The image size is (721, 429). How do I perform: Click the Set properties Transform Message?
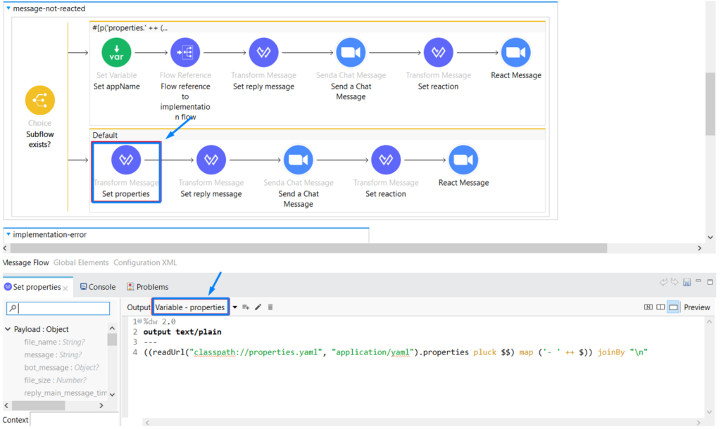tap(126, 160)
